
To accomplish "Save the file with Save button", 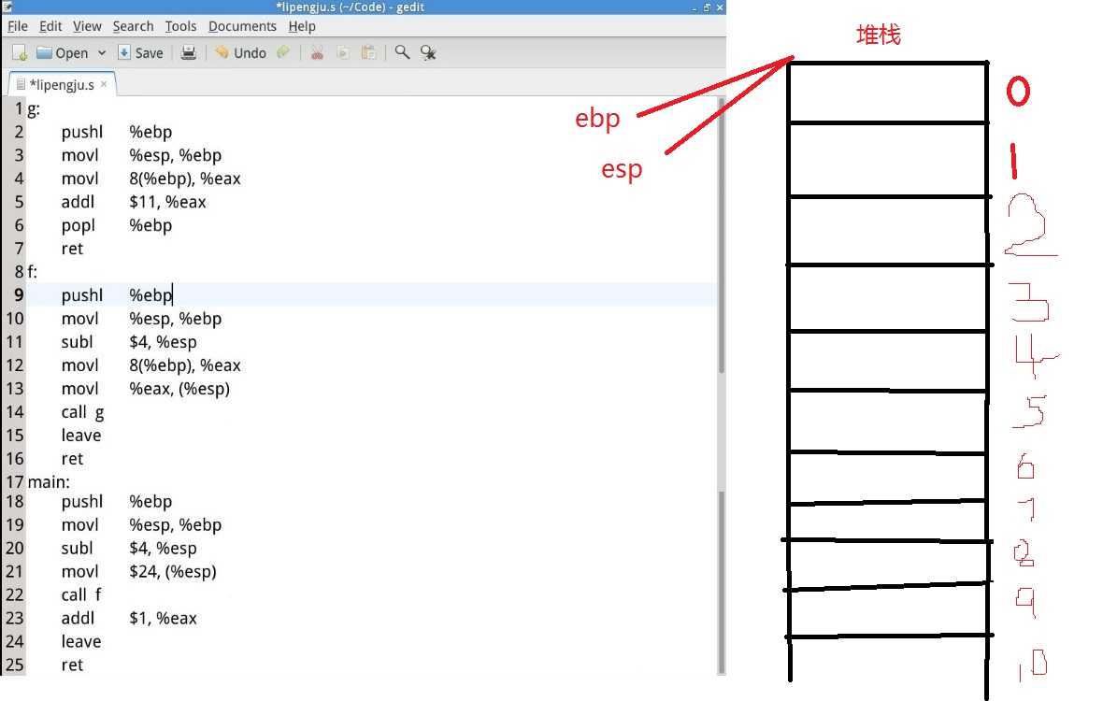I will 141,52.
